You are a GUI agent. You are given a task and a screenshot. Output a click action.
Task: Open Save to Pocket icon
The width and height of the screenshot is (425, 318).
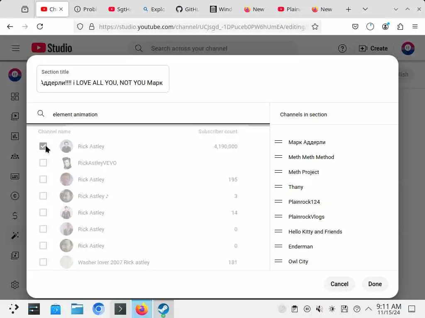pos(355,26)
